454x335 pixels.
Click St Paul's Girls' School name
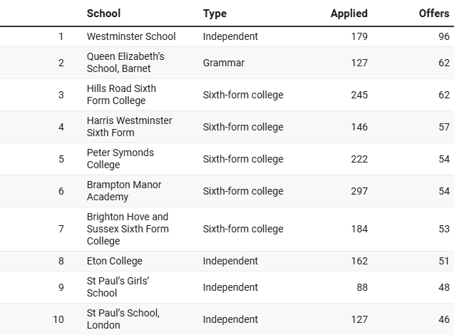[x=118, y=287]
